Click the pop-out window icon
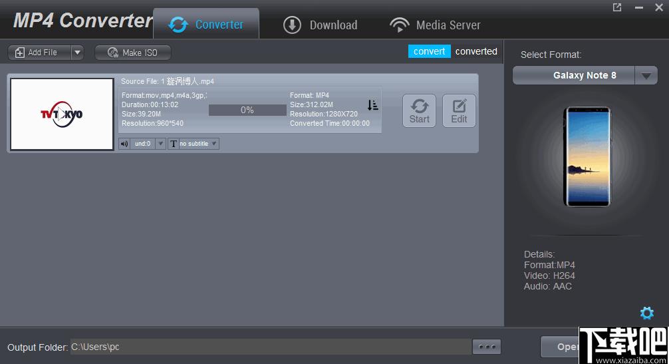Image resolution: width=669 pixels, height=364 pixels. coord(617,7)
